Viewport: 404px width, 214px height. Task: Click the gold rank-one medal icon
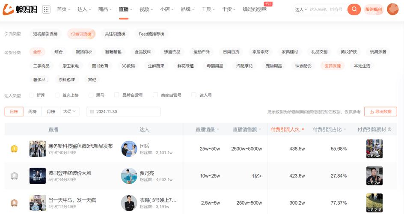coord(14,149)
